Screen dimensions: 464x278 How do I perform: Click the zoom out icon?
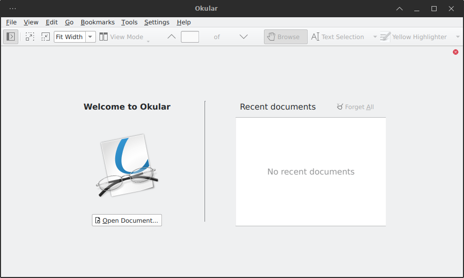tap(46, 37)
